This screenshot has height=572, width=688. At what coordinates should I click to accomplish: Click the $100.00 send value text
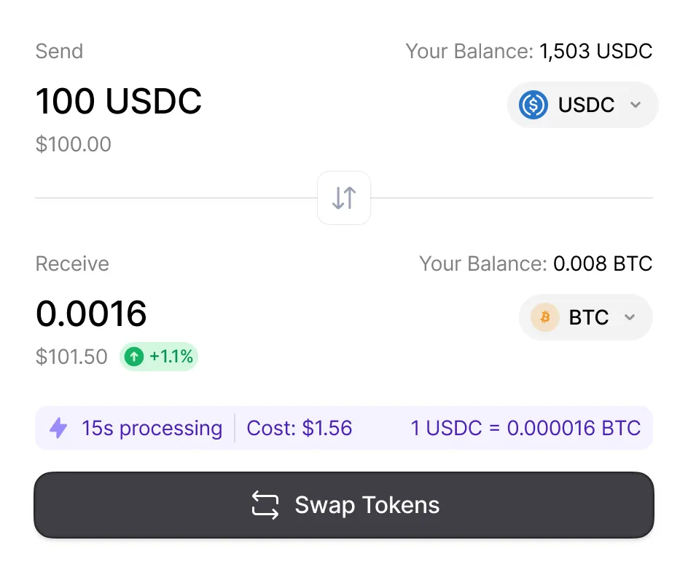74,144
